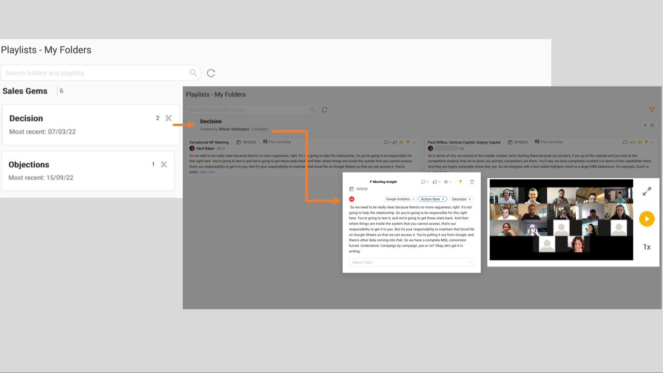Open comments via speech bubble in popup
This screenshot has height=373, width=663.
[423, 182]
